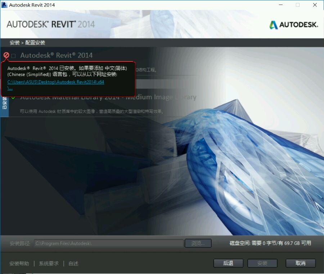Click the install path input field

pos(109,243)
